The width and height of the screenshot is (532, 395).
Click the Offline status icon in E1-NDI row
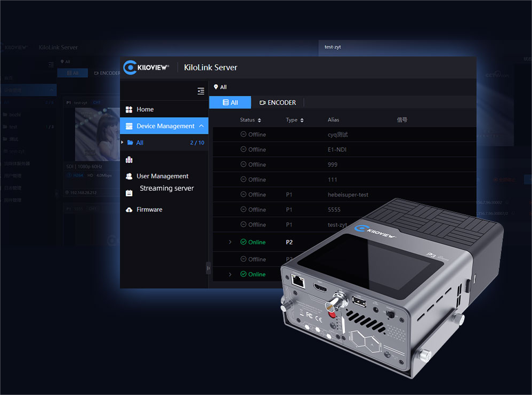[x=243, y=149]
